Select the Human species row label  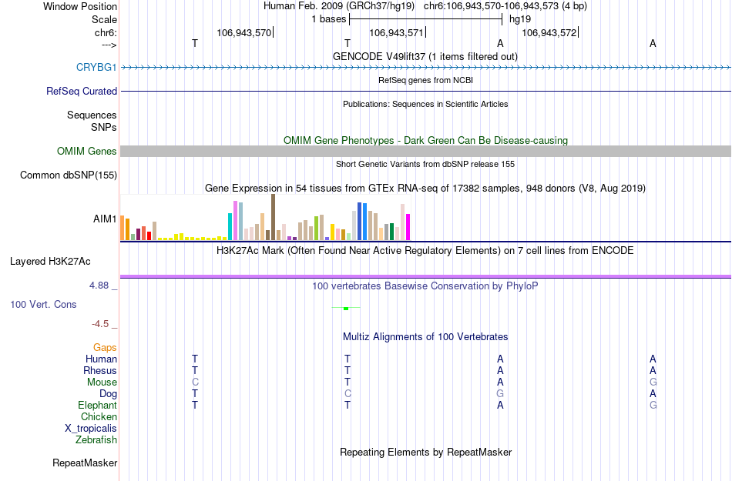point(101,359)
